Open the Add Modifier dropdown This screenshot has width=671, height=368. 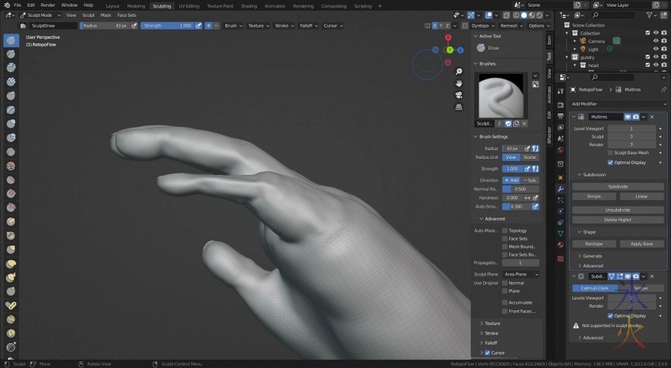click(617, 104)
